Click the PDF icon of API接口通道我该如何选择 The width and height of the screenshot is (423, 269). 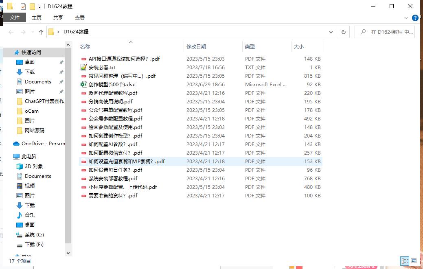pos(83,59)
